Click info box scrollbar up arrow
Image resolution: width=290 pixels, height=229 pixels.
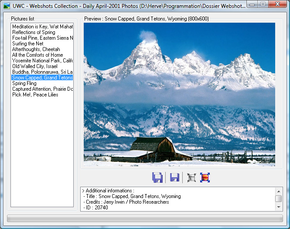pyautogui.click(x=279, y=191)
